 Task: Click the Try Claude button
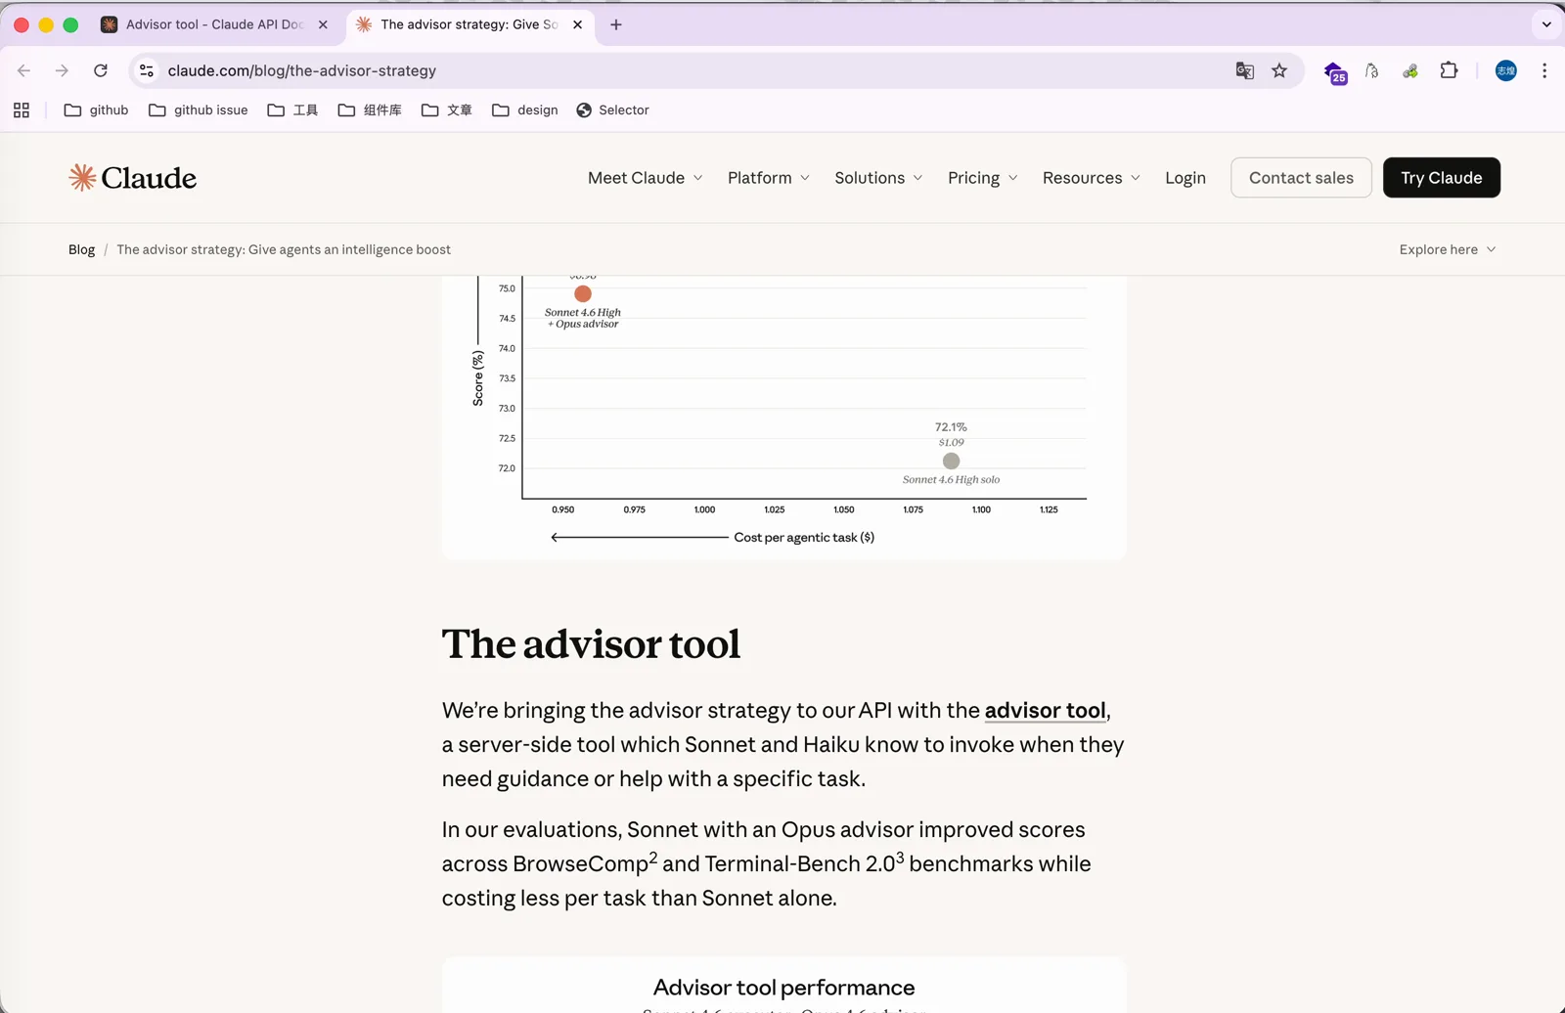pos(1442,178)
